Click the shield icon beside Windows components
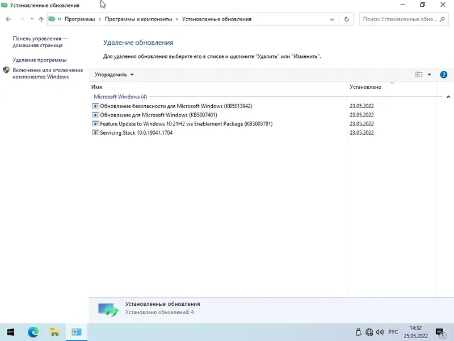The image size is (454, 341). point(6,70)
